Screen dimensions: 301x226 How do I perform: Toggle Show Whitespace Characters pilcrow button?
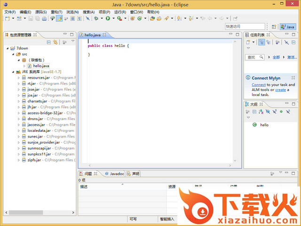79,18
